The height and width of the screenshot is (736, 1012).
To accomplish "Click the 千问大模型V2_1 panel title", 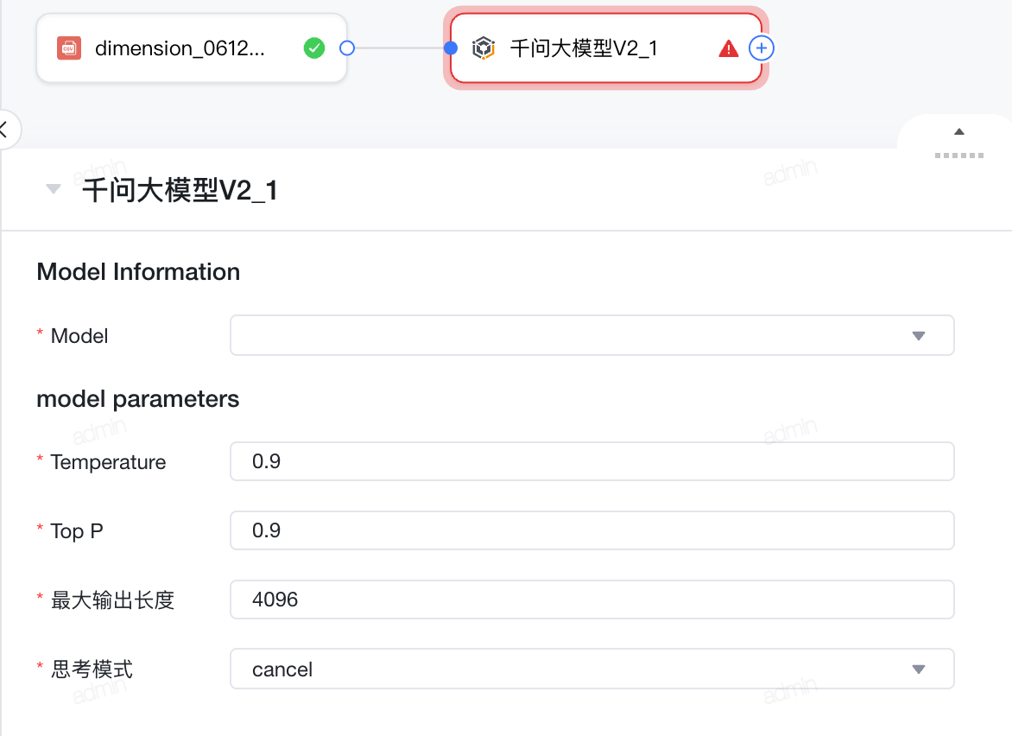I will 180,190.
